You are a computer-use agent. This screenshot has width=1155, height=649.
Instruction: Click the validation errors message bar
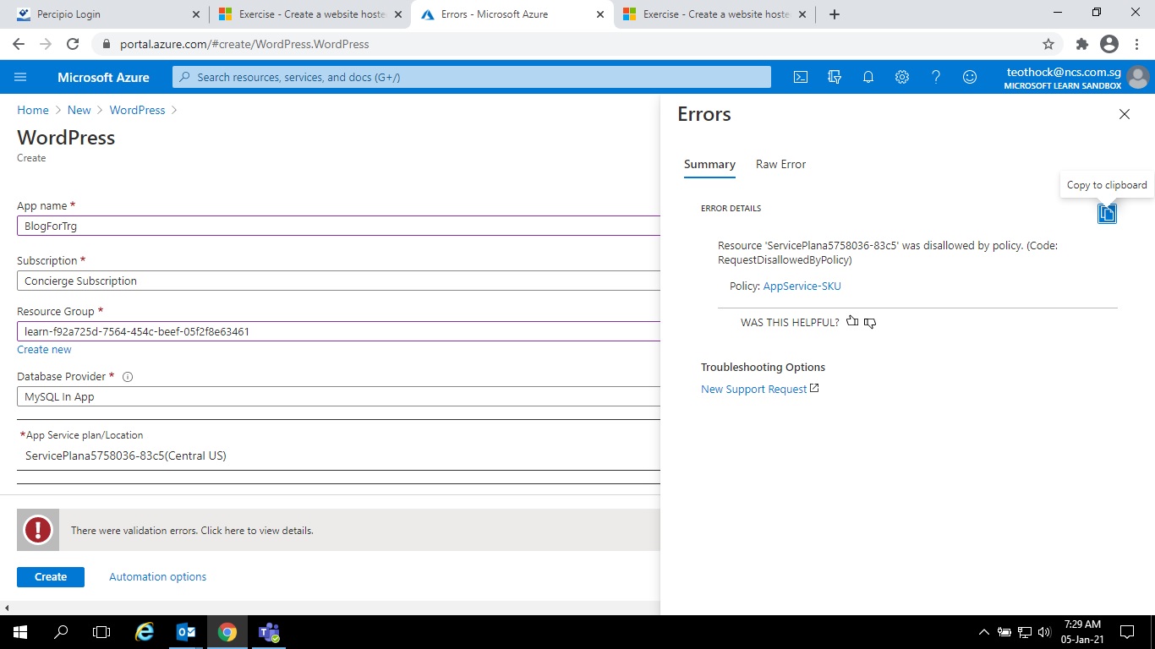(338, 530)
